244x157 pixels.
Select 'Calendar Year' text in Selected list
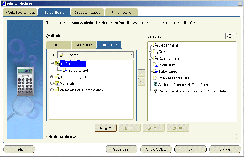pos(170,58)
